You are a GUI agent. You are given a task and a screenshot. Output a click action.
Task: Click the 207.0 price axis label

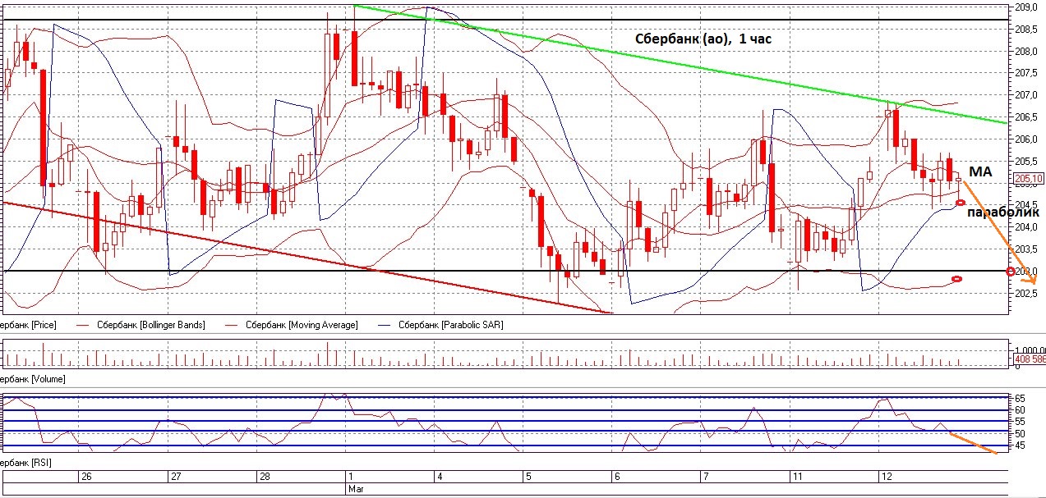click(x=1027, y=95)
